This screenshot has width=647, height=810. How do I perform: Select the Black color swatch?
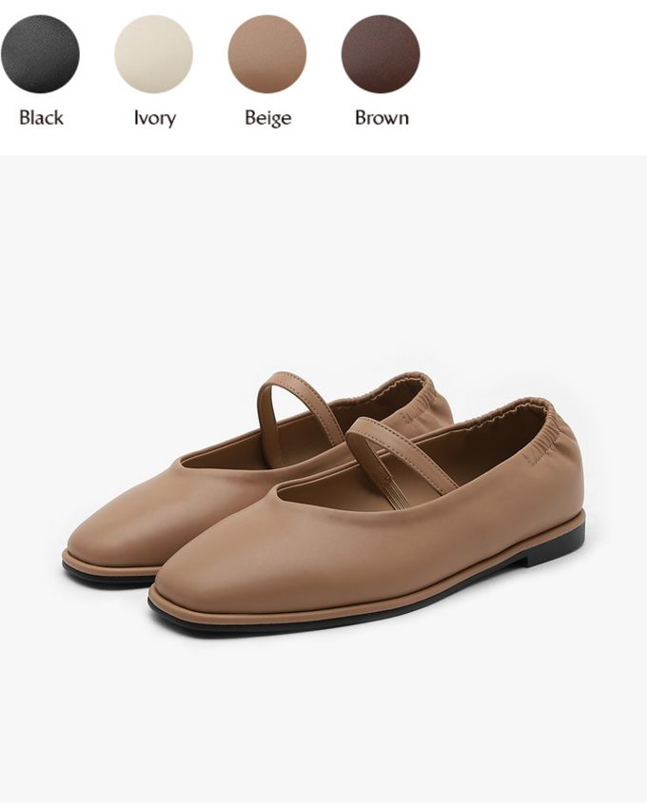pyautogui.click(x=40, y=54)
